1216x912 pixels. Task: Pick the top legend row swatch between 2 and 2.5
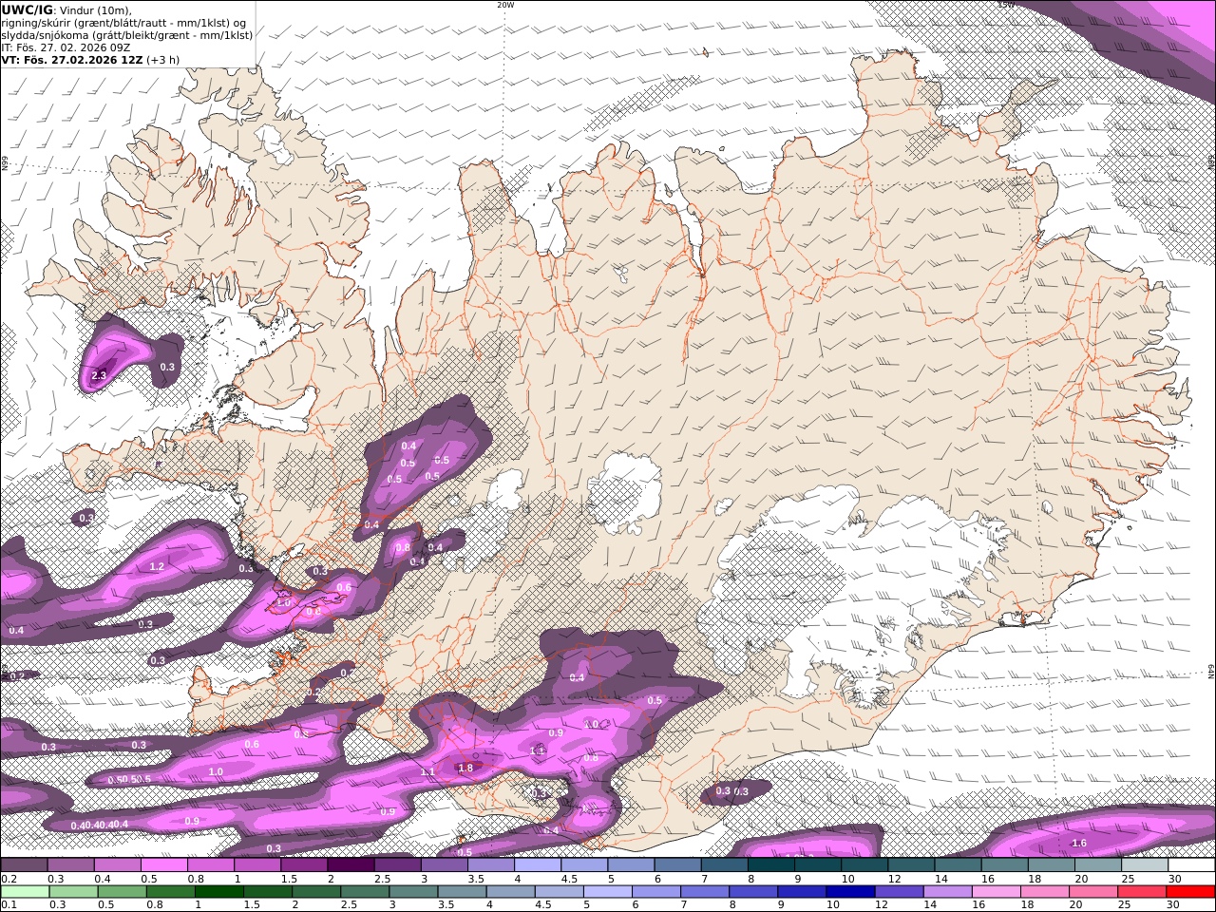(351, 865)
